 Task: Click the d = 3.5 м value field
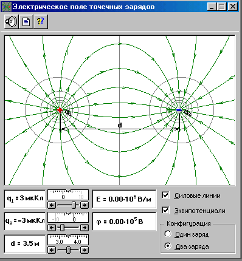25,244
